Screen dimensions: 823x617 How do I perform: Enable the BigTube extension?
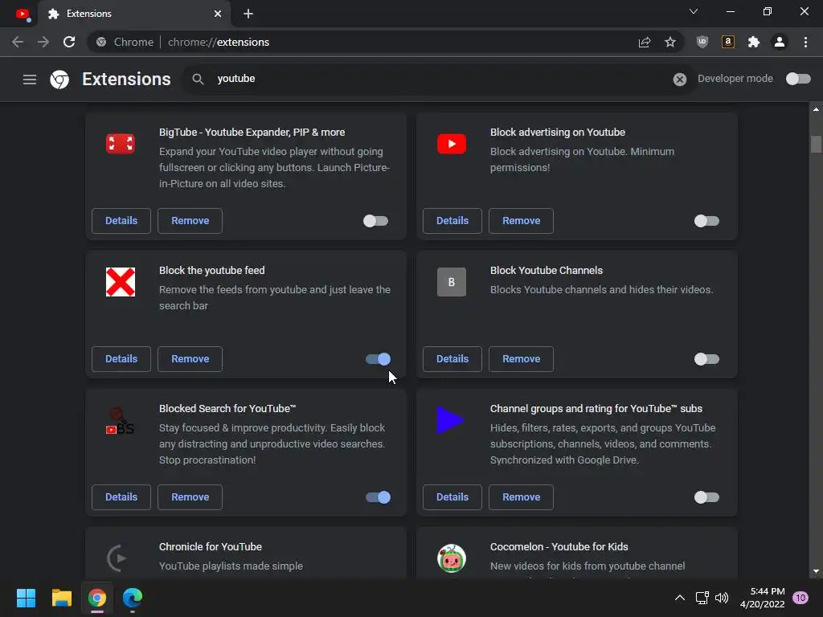point(375,221)
